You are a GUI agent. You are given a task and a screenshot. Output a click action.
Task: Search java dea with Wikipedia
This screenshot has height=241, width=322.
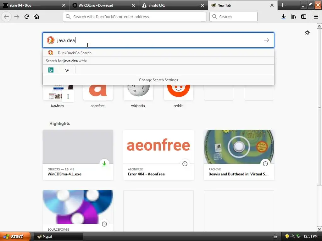point(67,70)
